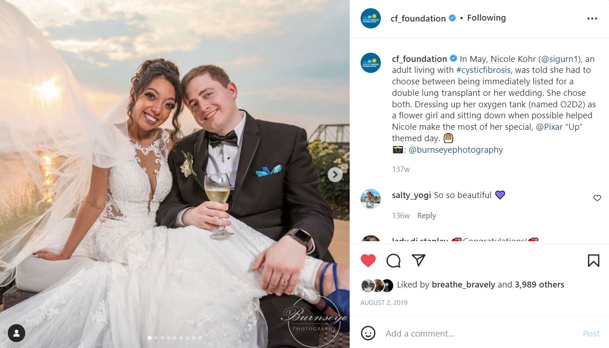Open salty_yogi's profile picture
609x348 pixels.
pos(371,199)
